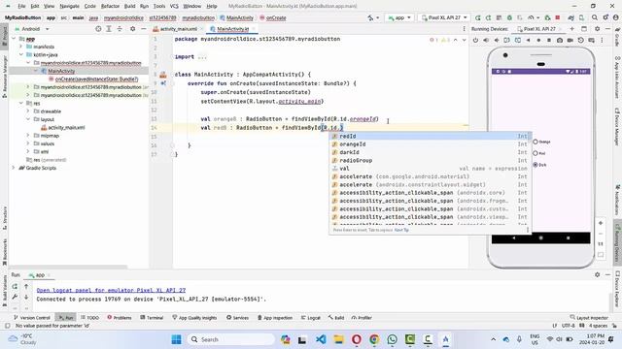Viewport: 622px width, 349px height.
Task: Open the Refactor menu
Action: pyautogui.click(x=110, y=6)
